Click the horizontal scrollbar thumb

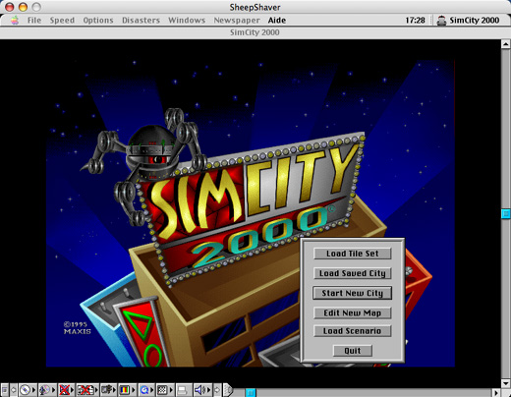(251, 392)
